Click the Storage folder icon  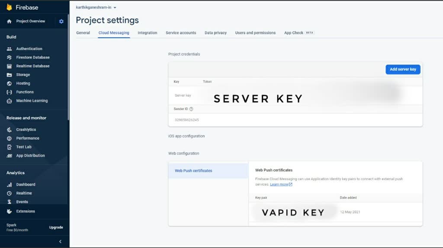(10, 75)
